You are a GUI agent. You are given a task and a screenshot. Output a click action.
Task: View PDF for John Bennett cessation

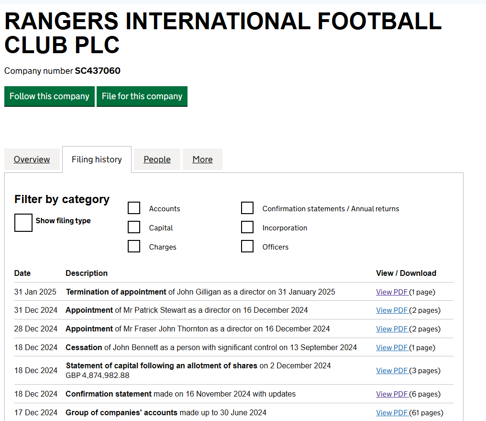coord(392,347)
